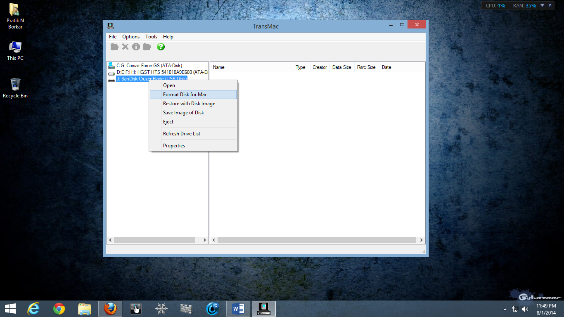Open the Pratik N Borkar desktop folder

click(x=15, y=17)
